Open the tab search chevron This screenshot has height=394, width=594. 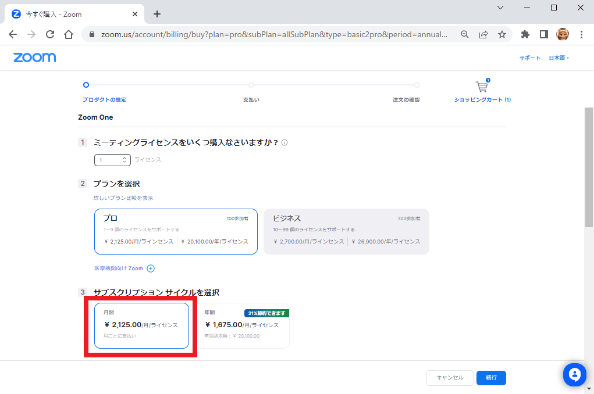500,8
